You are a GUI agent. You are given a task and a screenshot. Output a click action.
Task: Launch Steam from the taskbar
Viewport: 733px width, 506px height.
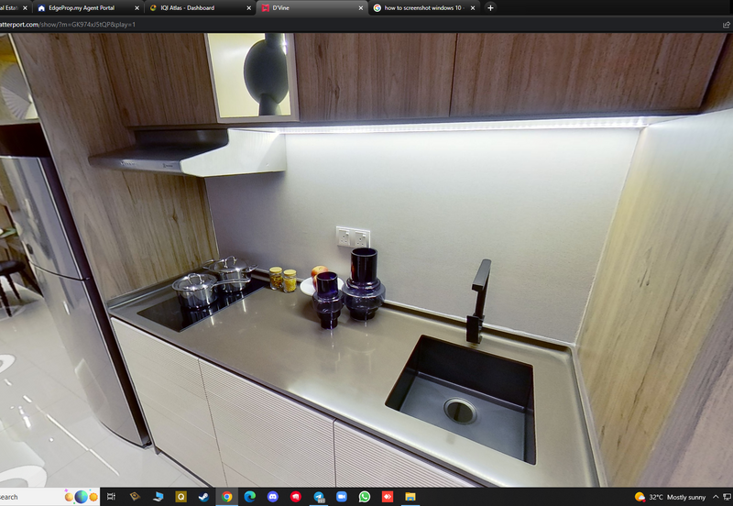point(203,497)
